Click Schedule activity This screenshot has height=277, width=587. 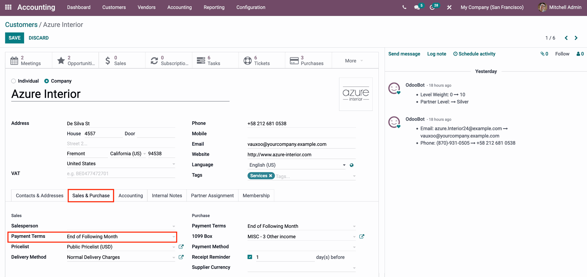tap(474, 54)
